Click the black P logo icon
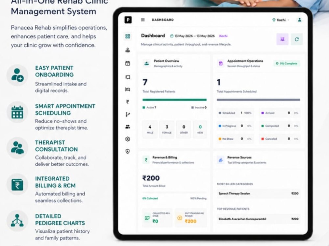The width and height of the screenshot is (329, 246). point(128,20)
